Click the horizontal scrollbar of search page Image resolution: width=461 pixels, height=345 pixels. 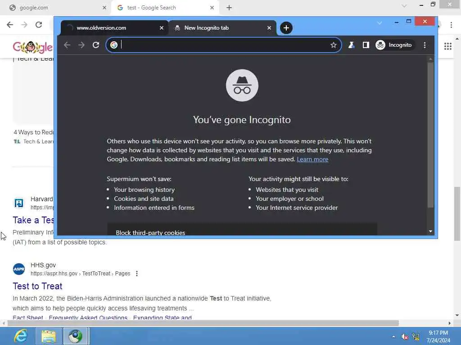[x=203, y=323]
